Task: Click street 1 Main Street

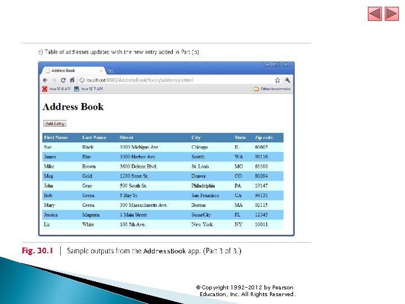Action: tap(133, 215)
